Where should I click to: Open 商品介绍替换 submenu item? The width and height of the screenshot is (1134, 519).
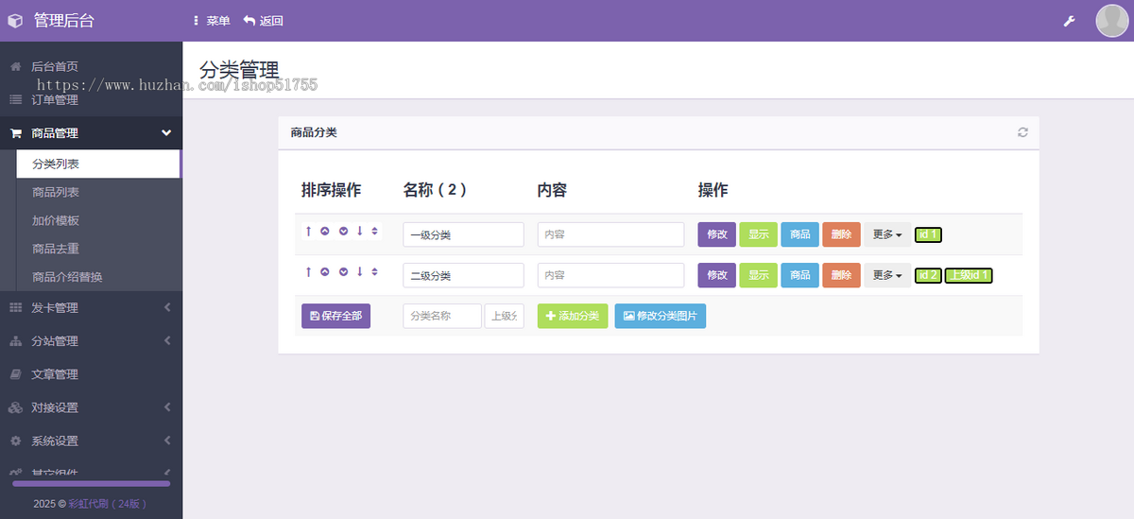pos(98,277)
